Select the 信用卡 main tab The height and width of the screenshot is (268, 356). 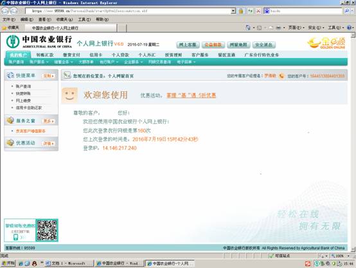tap(96, 55)
